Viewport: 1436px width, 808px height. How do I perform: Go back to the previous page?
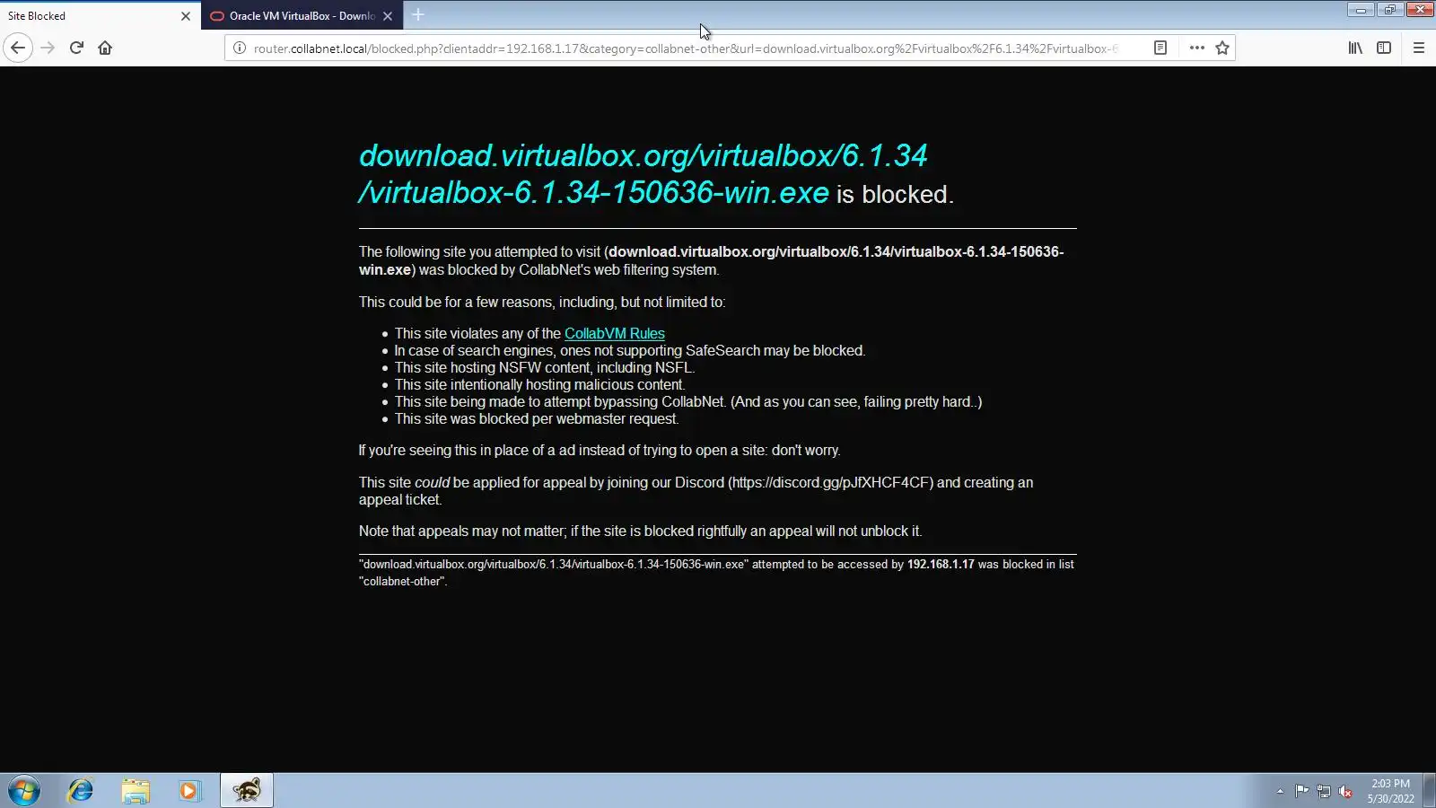[18, 48]
